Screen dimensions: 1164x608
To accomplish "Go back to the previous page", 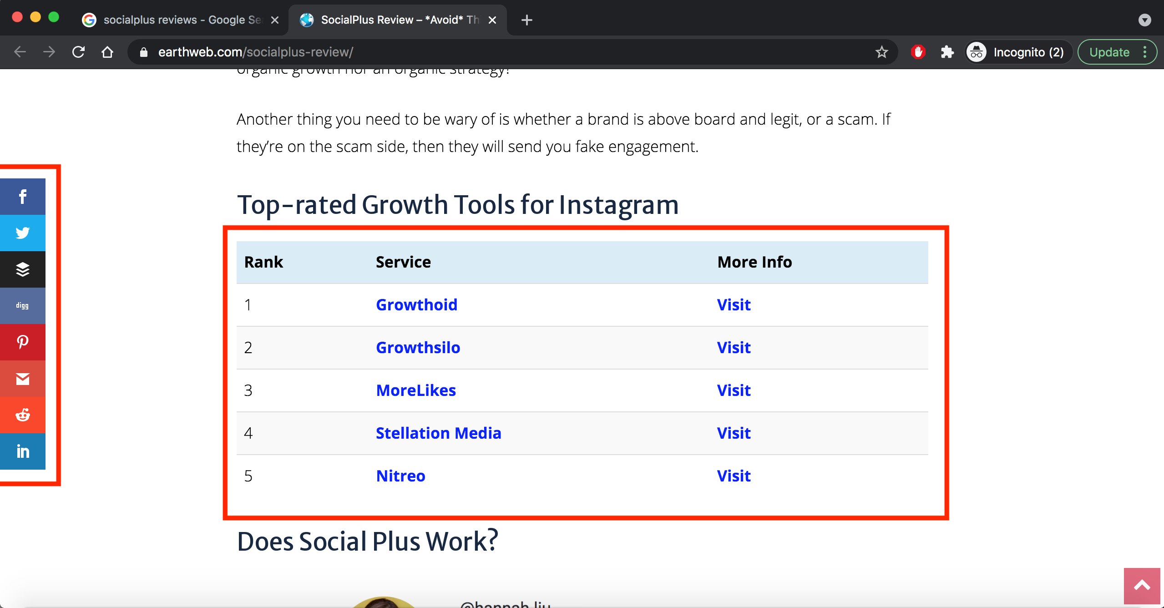I will (x=20, y=52).
